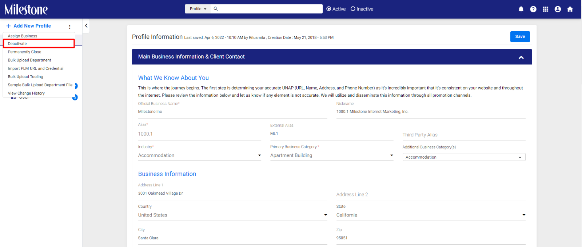Click the Alias field showing 1000.1
This screenshot has width=582, height=247.
(x=200, y=134)
